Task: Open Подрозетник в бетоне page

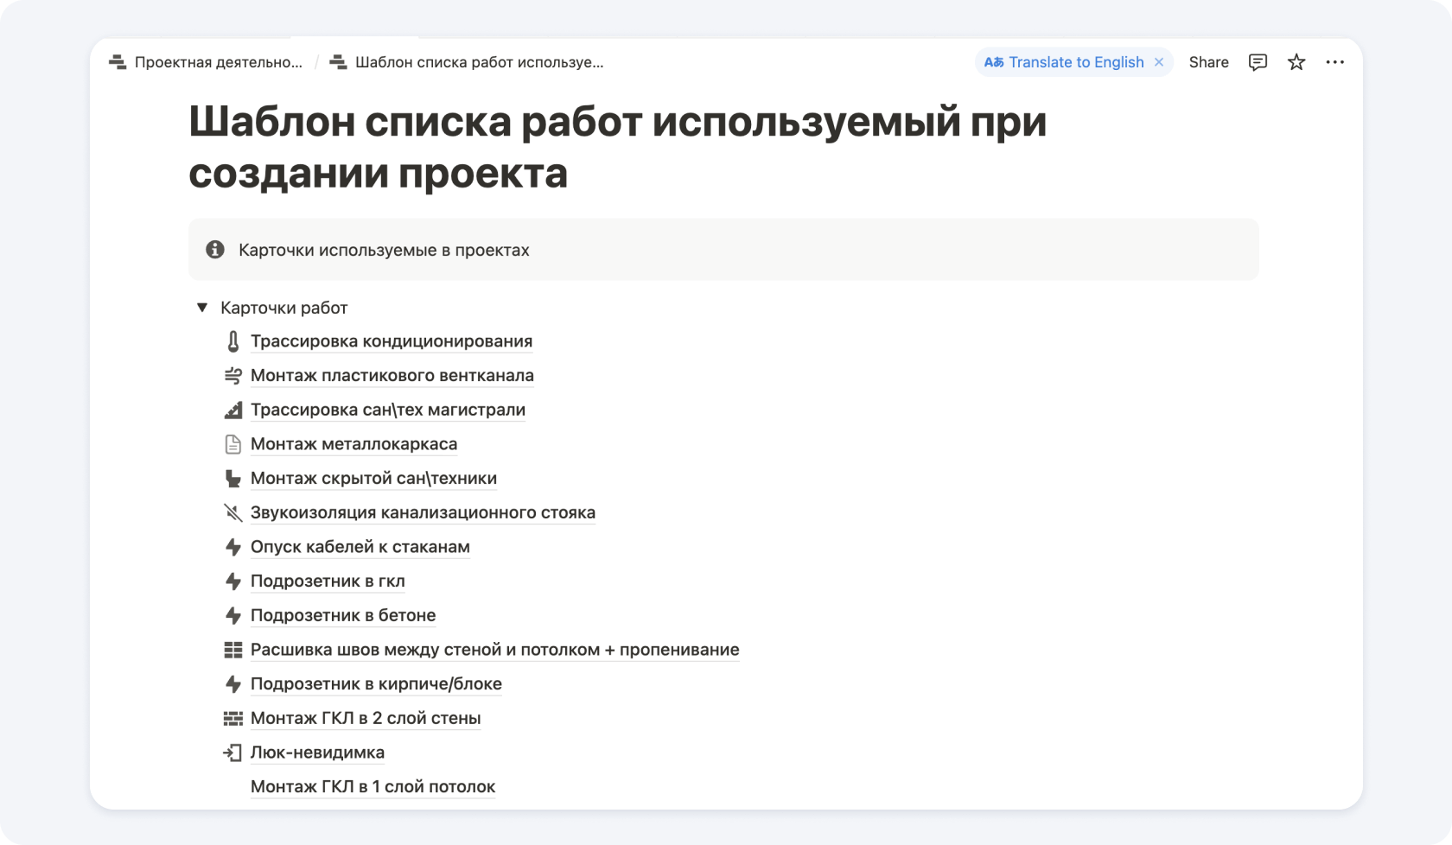Action: pos(342,615)
